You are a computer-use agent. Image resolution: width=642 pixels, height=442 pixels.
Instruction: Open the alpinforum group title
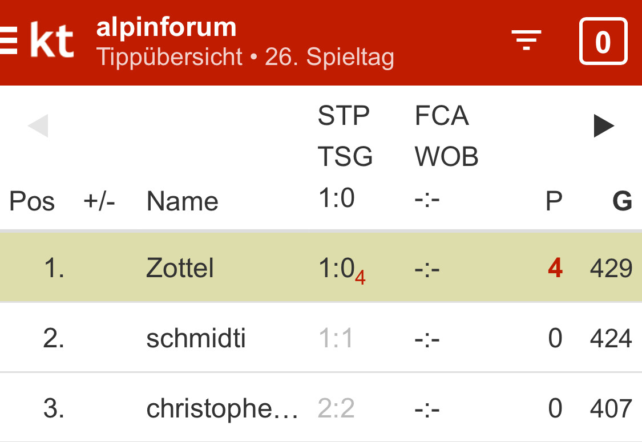[x=166, y=27]
